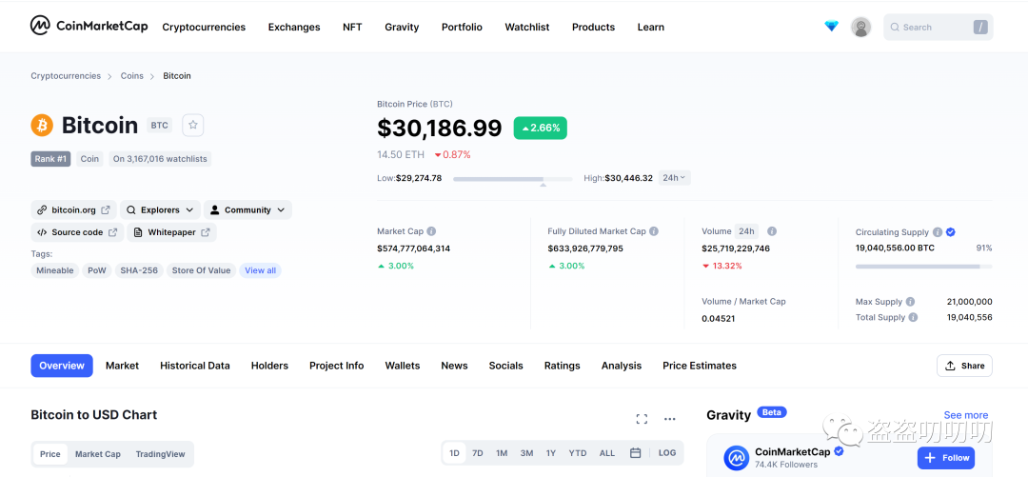The image size is (1028, 477).
Task: Click the Coins breadcrumb link
Action: click(131, 75)
